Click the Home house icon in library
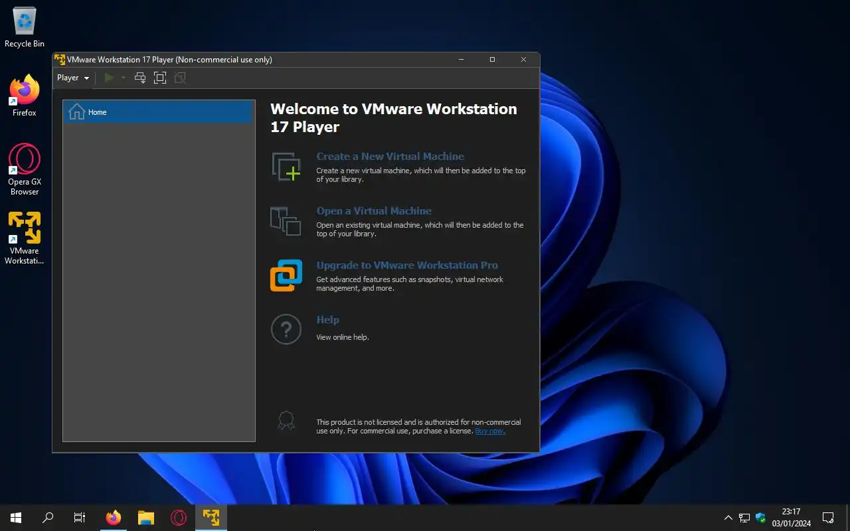Screen dimensions: 850x531 (77, 112)
